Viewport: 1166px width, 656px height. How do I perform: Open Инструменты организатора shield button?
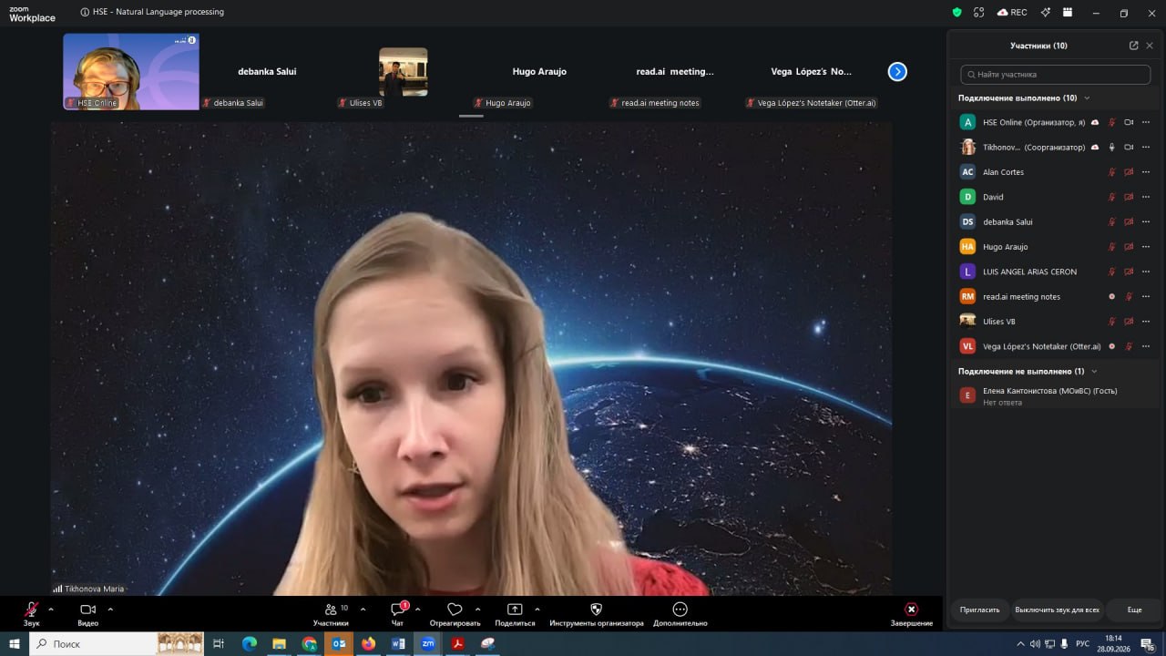click(x=597, y=613)
